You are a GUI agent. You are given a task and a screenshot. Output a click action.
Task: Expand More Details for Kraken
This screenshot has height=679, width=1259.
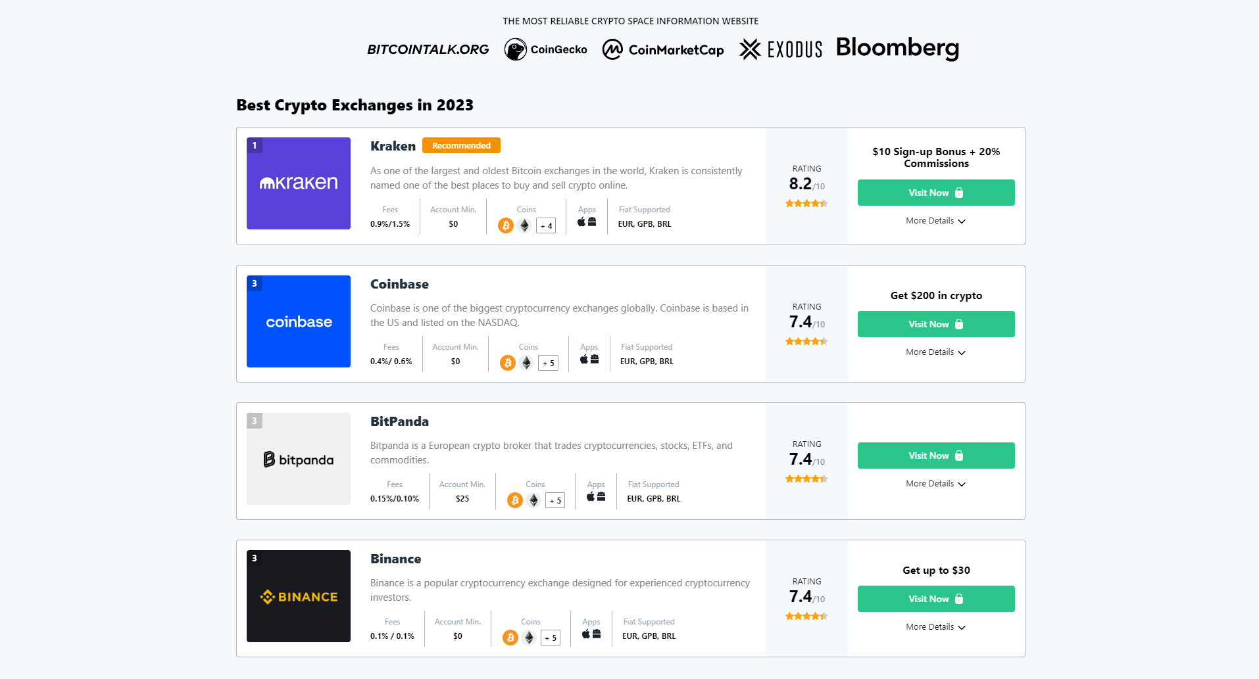point(935,221)
